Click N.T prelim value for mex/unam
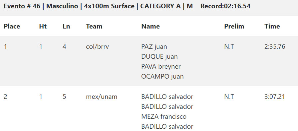 click(229, 97)
